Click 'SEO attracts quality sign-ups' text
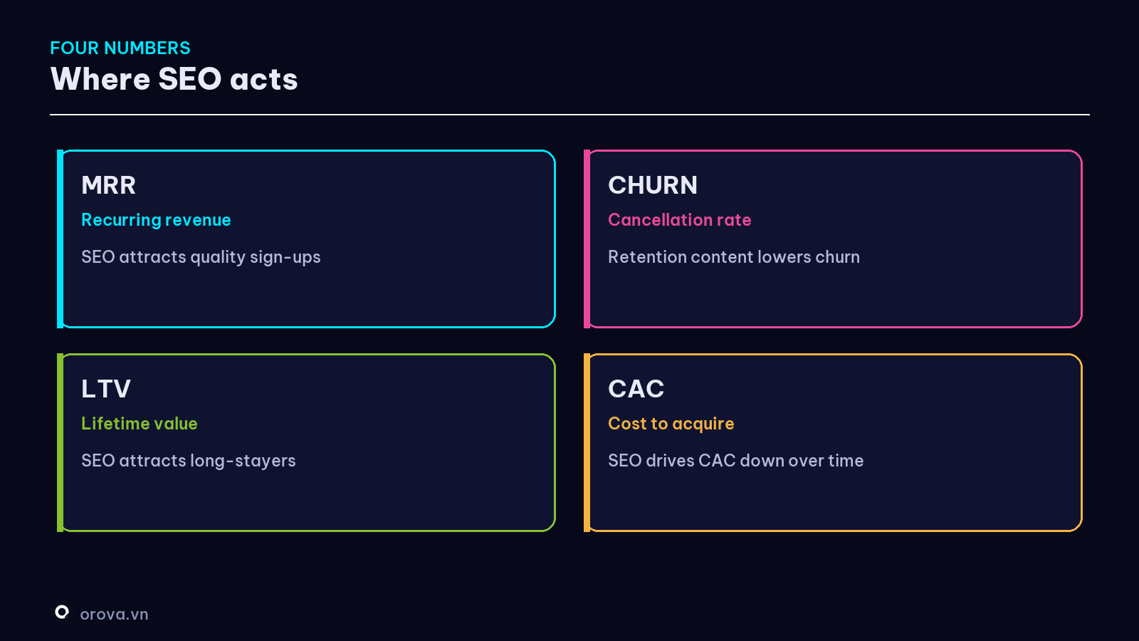 pos(201,257)
